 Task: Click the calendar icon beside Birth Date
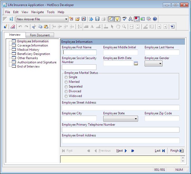click(x=136, y=63)
